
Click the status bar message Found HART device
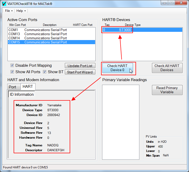coord(25,167)
